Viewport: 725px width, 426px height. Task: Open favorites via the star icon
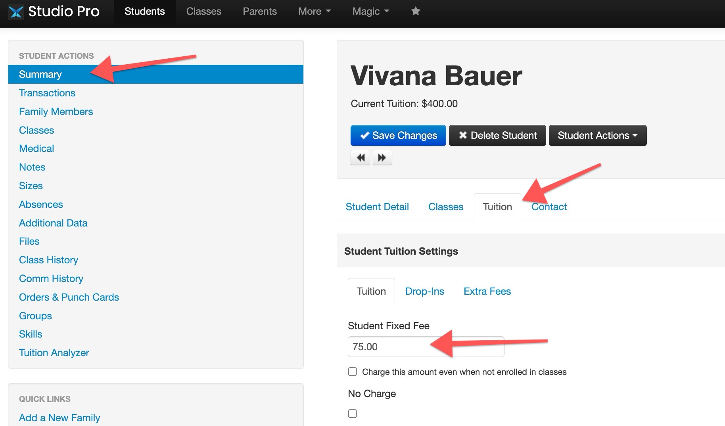[415, 11]
